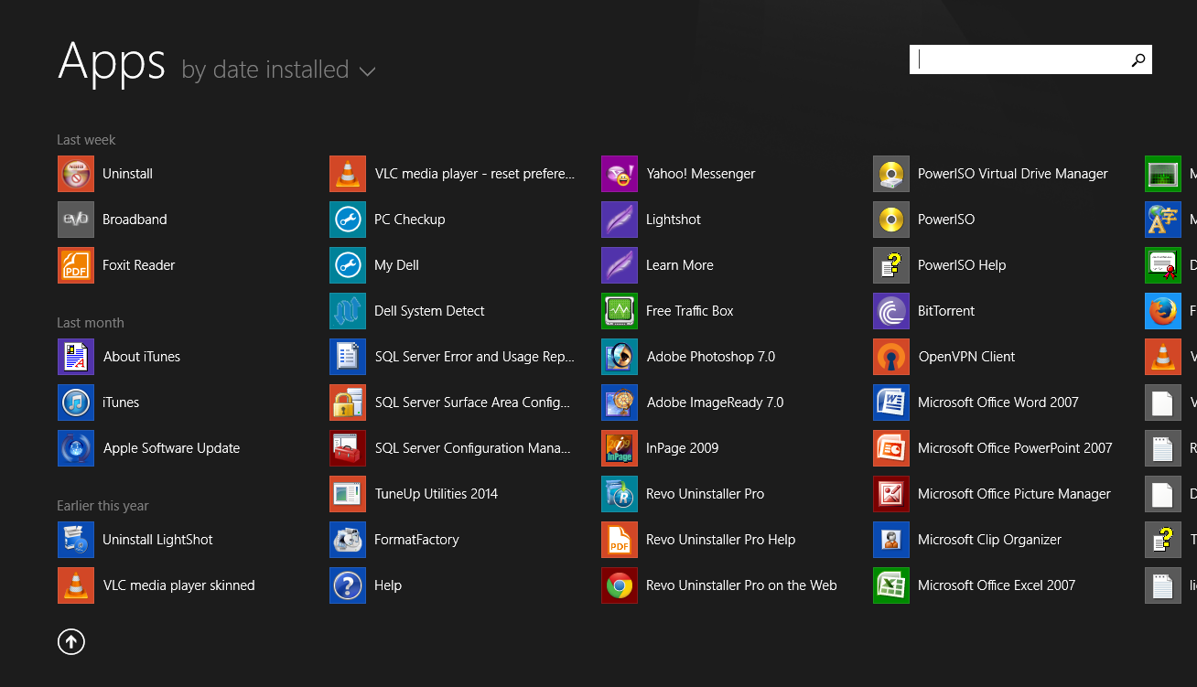1197x687 pixels.
Task: Select Uninstall LightShot
Action: coord(135,540)
